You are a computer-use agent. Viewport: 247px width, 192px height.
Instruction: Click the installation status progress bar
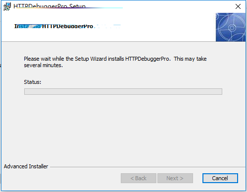point(123,91)
